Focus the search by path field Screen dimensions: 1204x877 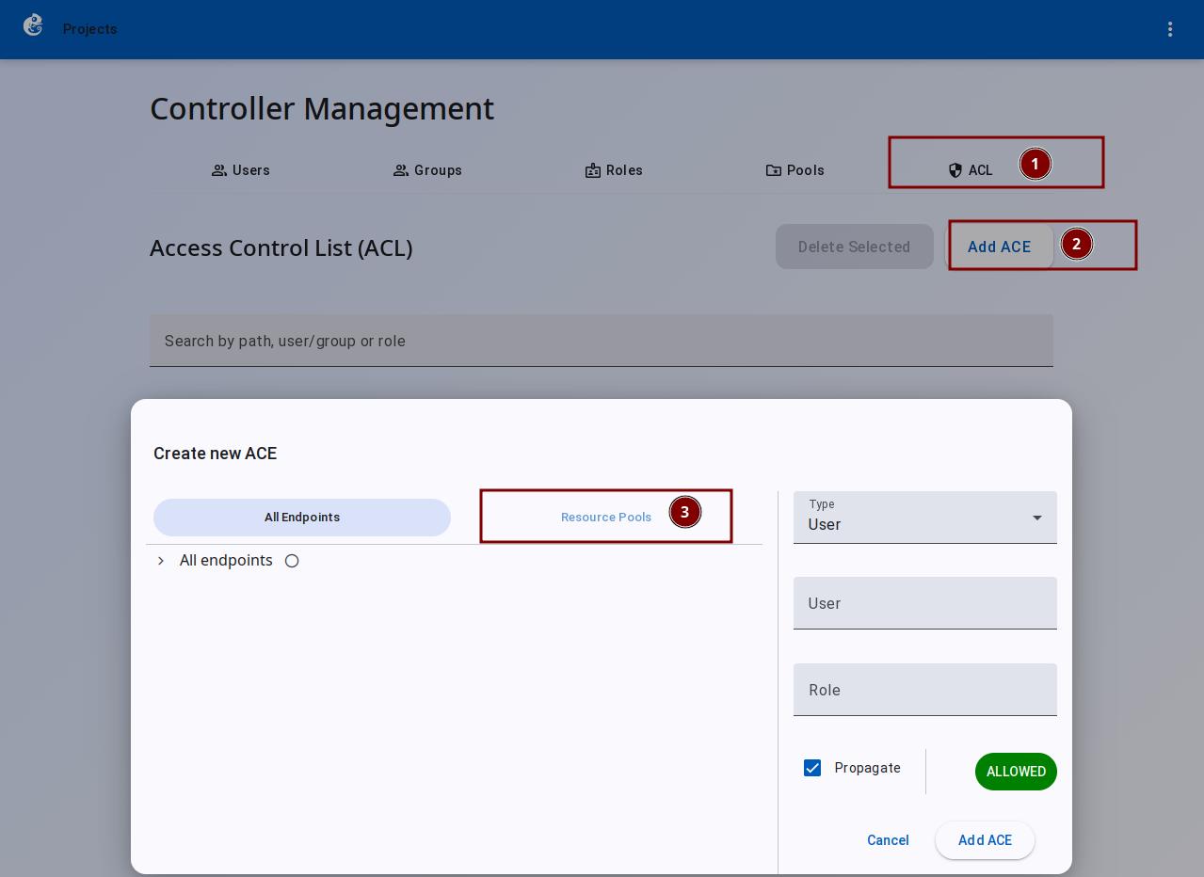pyautogui.click(x=602, y=341)
